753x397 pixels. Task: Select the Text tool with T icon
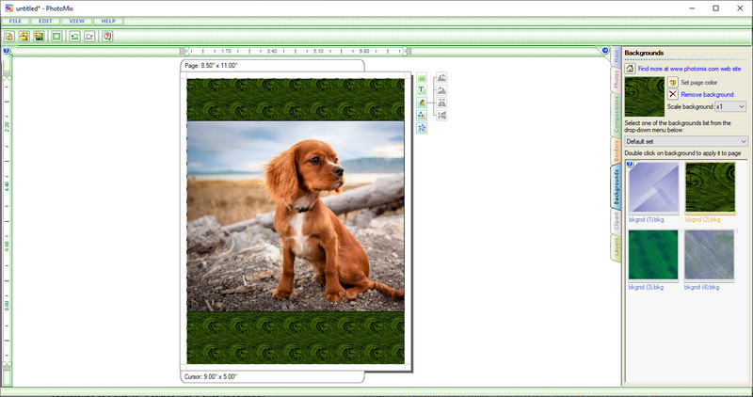pos(422,90)
